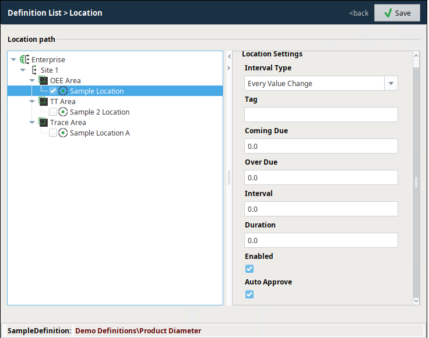Click the OEE Area icon
The height and width of the screenshot is (338, 429).
tap(43, 80)
